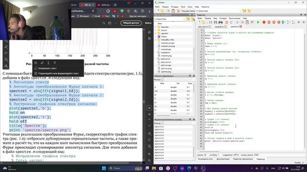Open the Octave Tools menu

click(x=183, y=7)
